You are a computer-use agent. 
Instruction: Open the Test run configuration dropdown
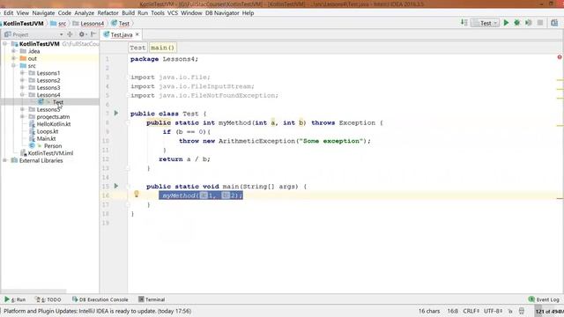(x=486, y=23)
